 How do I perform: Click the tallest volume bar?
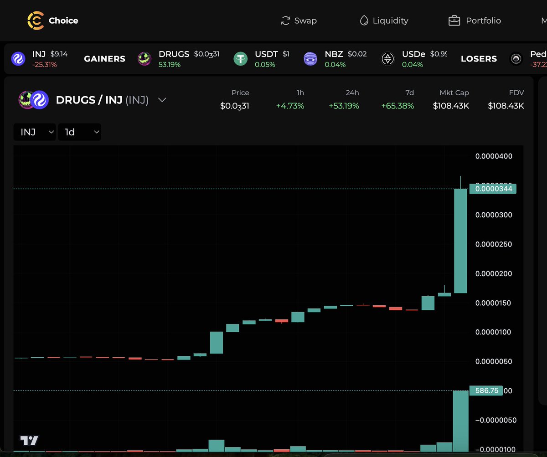(x=461, y=421)
